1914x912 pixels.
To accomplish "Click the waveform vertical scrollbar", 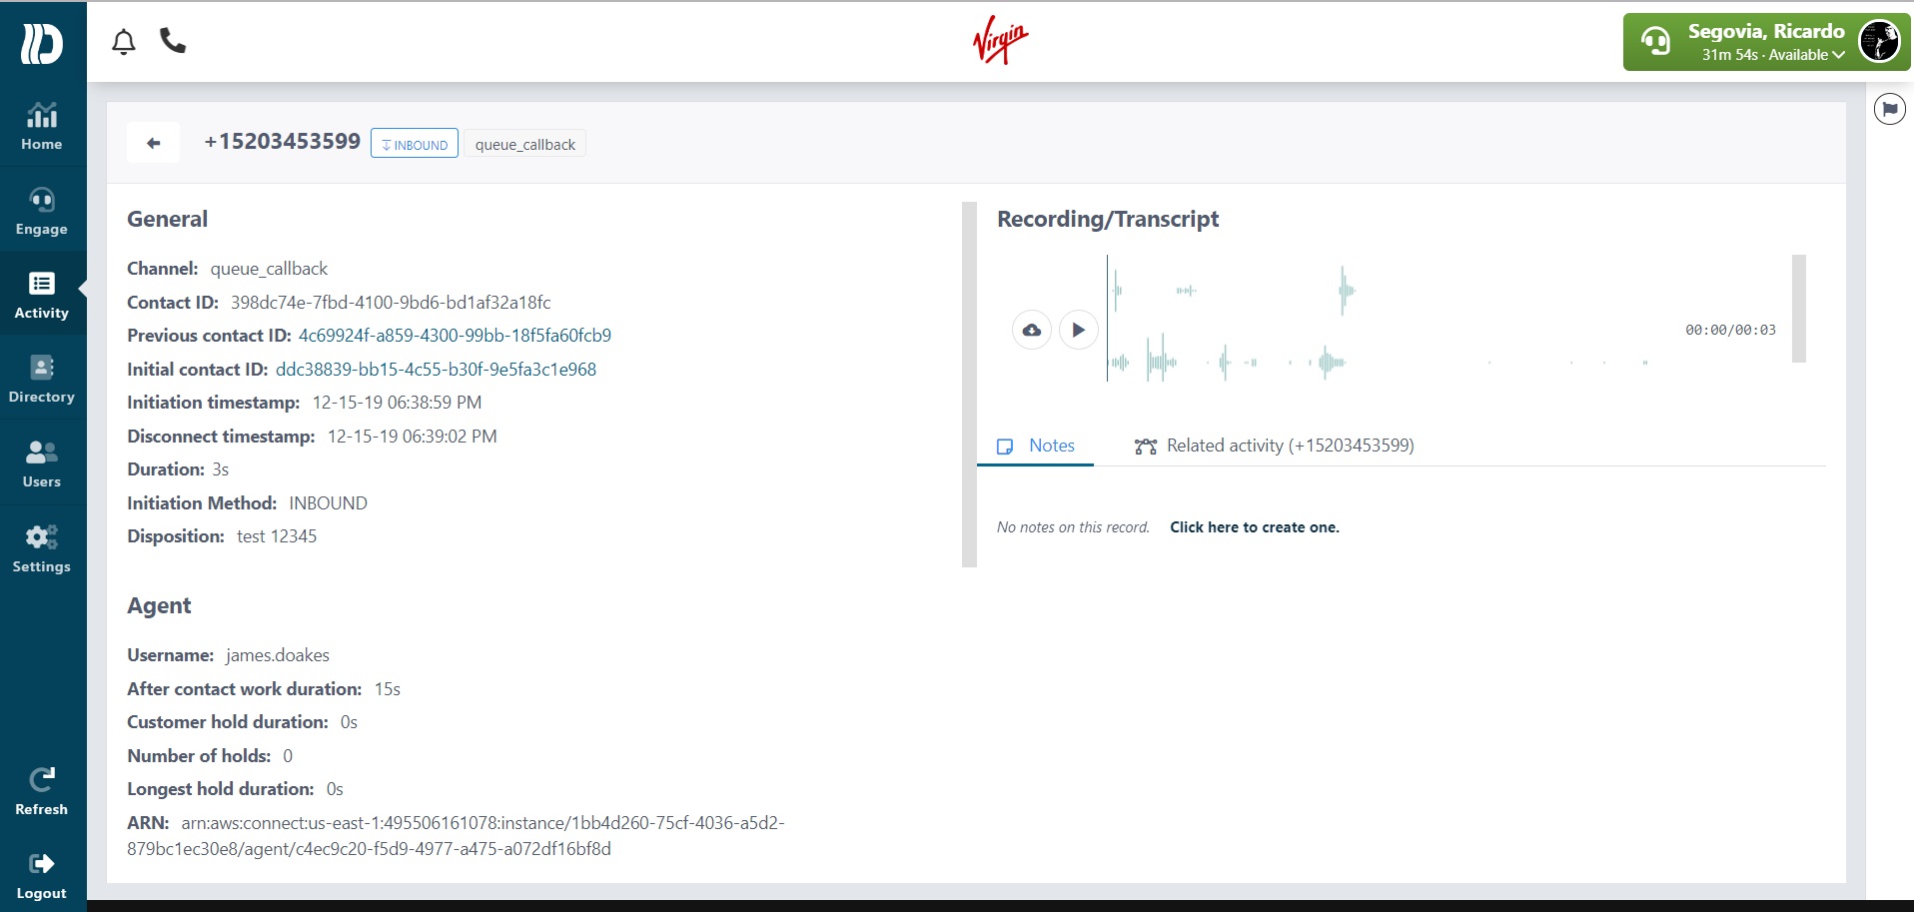I will (1799, 309).
